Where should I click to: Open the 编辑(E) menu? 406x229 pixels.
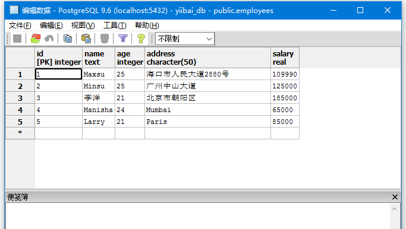(51, 26)
